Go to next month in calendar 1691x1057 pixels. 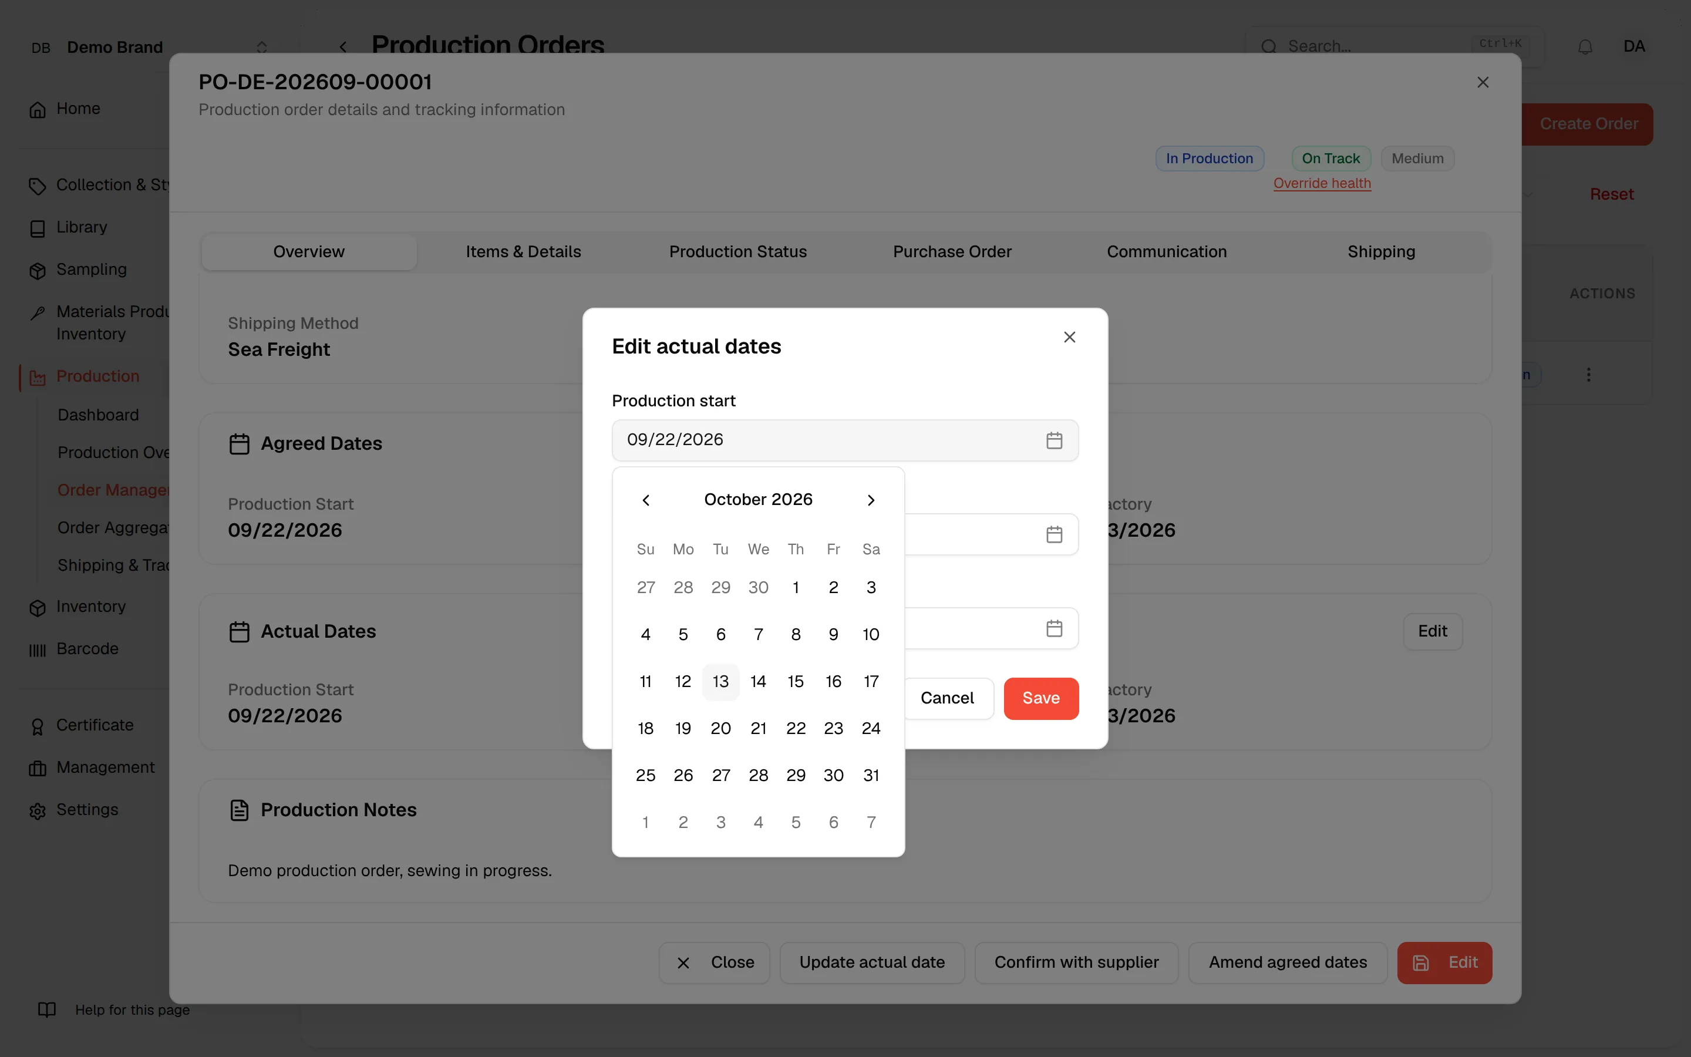871,500
